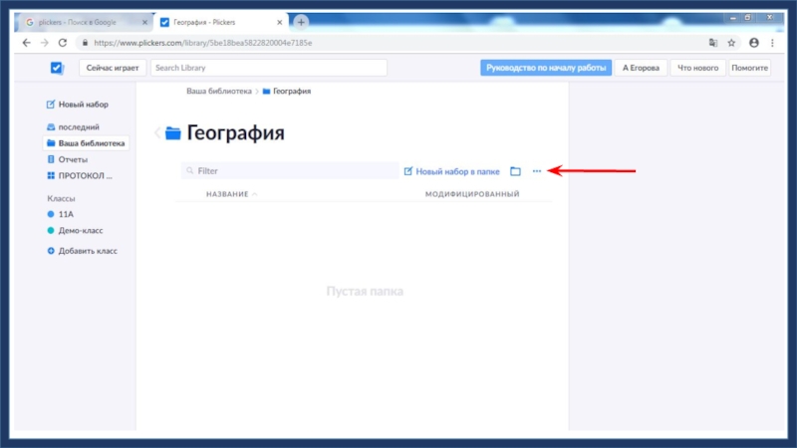Reload the page with browser refresh icon
Image resolution: width=797 pixels, height=448 pixels.
click(x=63, y=43)
